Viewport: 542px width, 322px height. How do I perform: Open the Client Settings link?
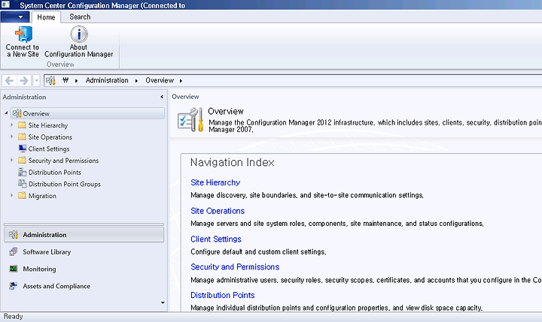point(216,239)
